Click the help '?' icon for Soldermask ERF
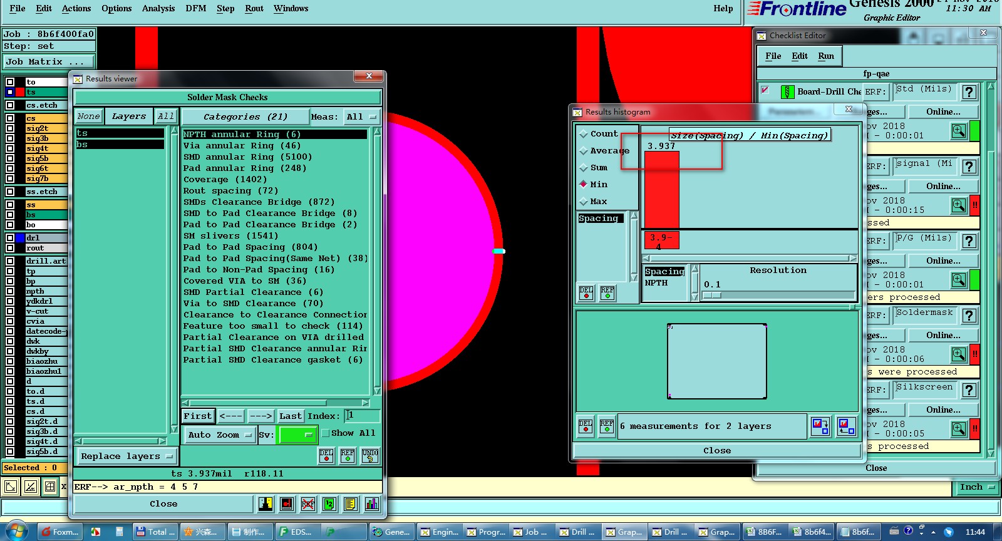Viewport: 1002px width, 541px height. pyautogui.click(x=969, y=316)
